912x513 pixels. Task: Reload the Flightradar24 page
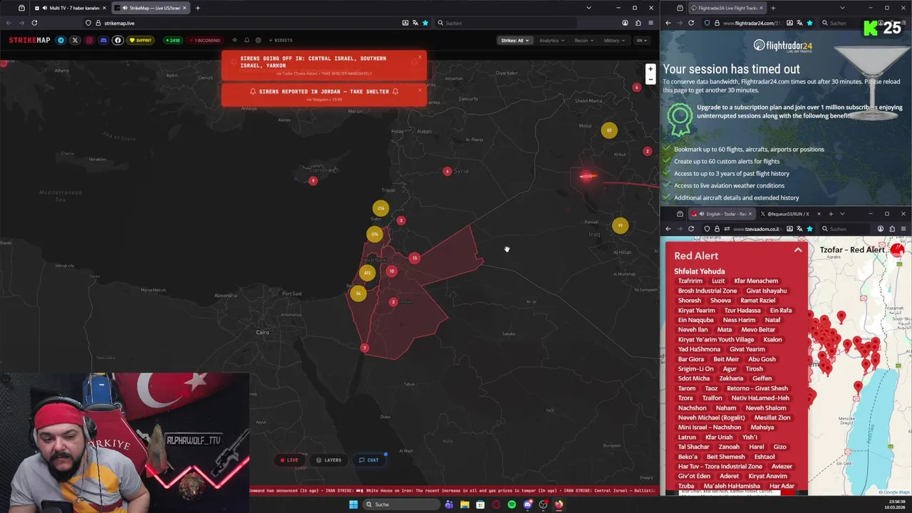[691, 23]
